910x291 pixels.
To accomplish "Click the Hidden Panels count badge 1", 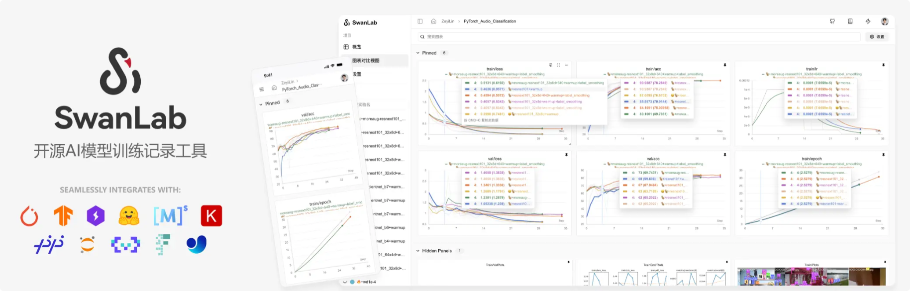I will (x=460, y=251).
